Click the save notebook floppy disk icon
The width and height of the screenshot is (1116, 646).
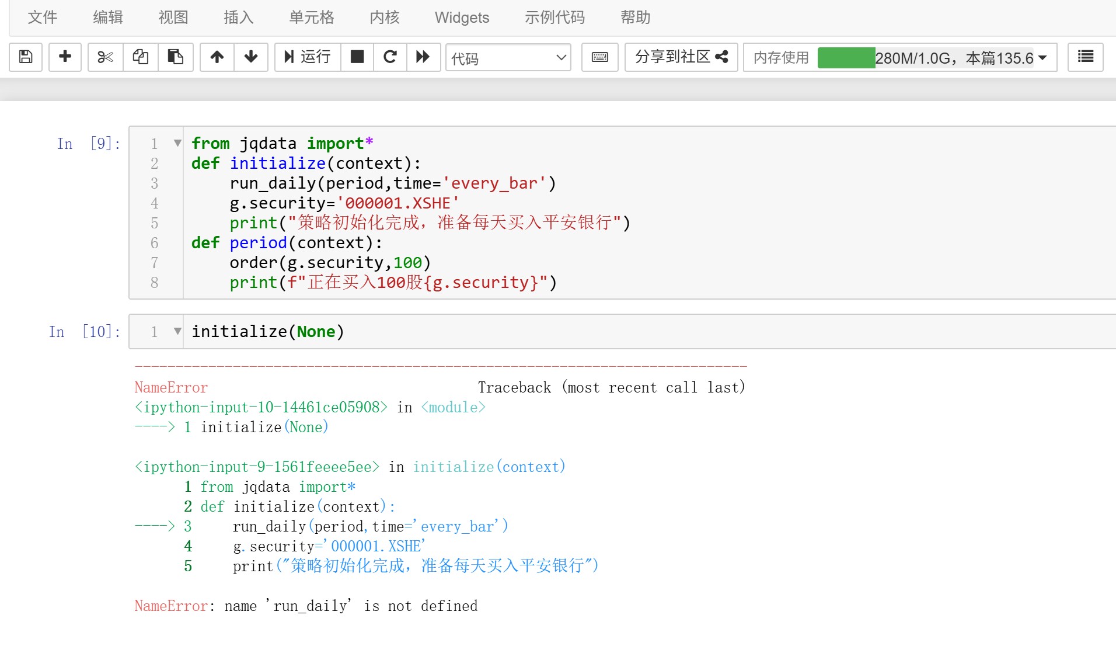coord(26,57)
